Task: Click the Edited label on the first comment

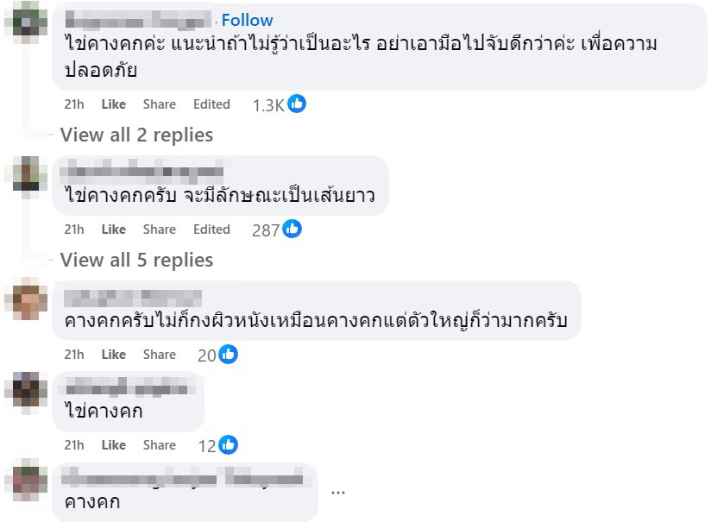Action: point(211,104)
